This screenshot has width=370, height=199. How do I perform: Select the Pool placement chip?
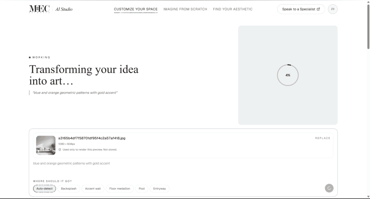point(142,189)
